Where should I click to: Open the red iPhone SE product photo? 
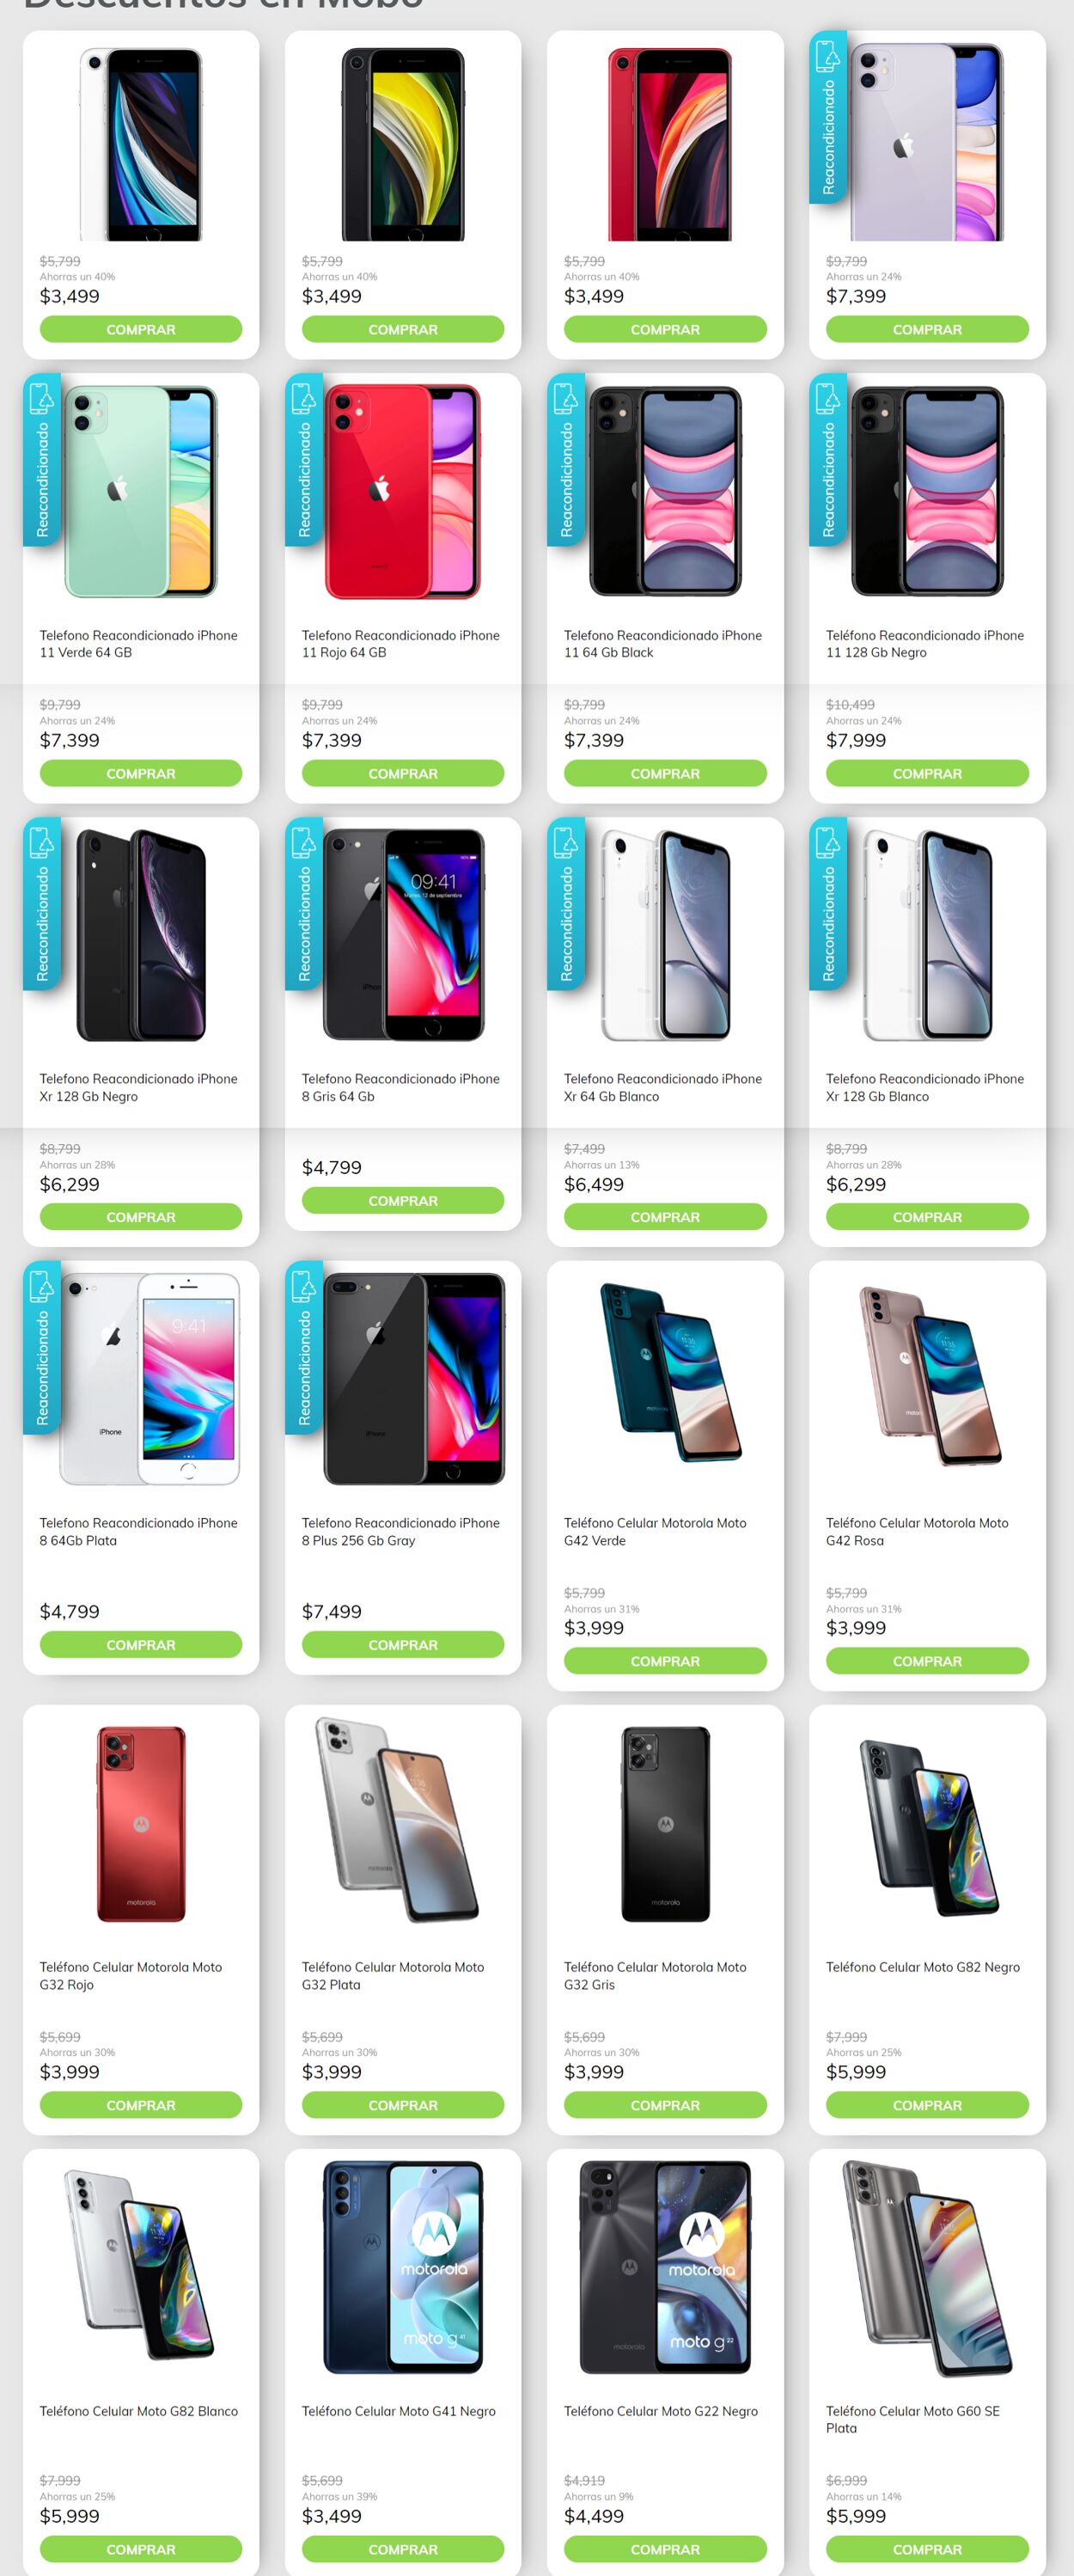tap(665, 143)
